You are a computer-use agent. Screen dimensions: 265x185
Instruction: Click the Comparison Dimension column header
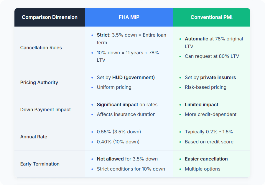50,17
